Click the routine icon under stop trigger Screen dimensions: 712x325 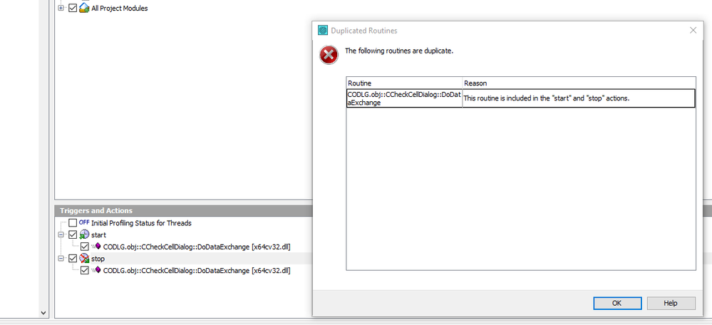(x=96, y=269)
